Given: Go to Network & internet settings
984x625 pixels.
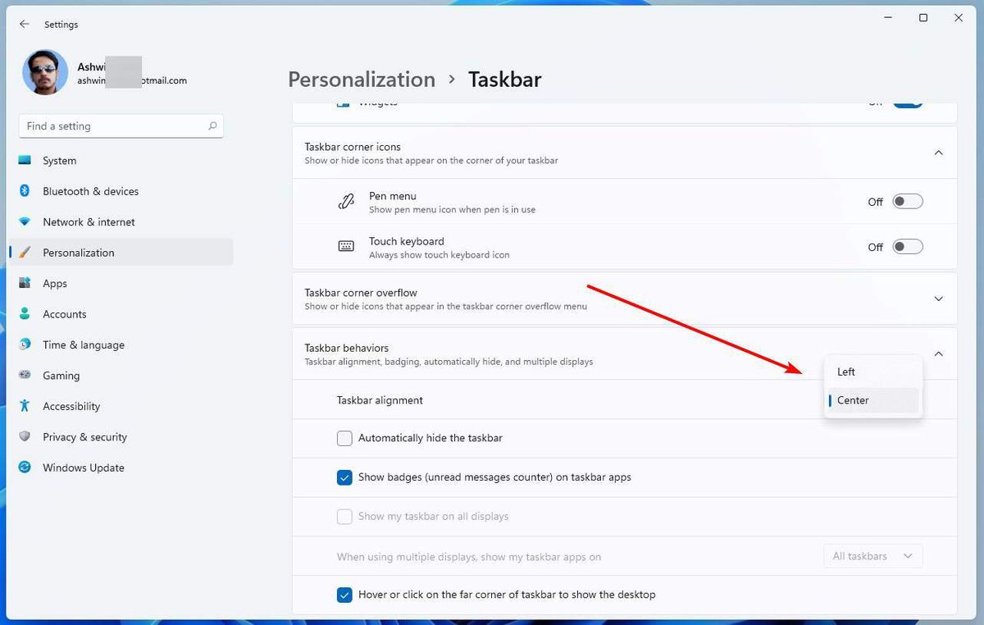Looking at the screenshot, I should click(121, 222).
